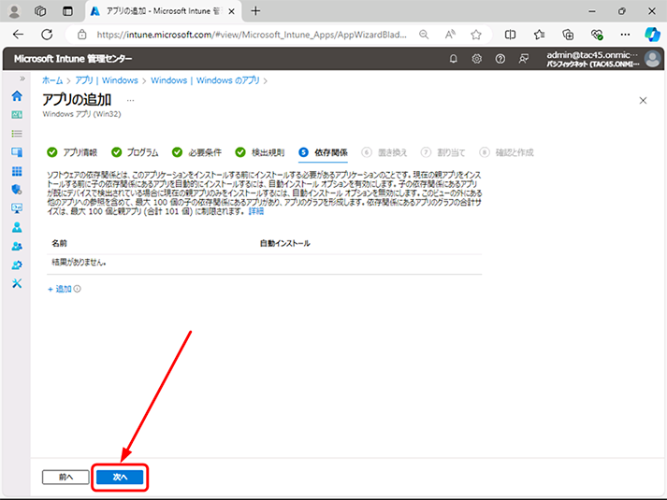Open the Endpoint security shield icon
The image size is (667, 500).
coord(17,190)
